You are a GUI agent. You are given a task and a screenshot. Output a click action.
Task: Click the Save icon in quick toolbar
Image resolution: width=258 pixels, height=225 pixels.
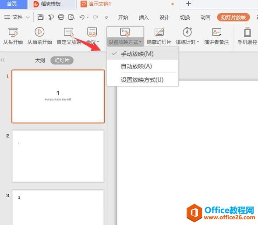40,17
